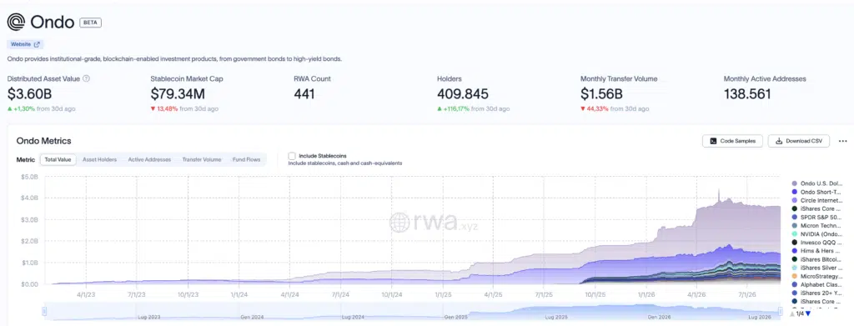Toggle SPDR S&P 50... legend swatch
Screen dimensions: 854x326
point(795,217)
